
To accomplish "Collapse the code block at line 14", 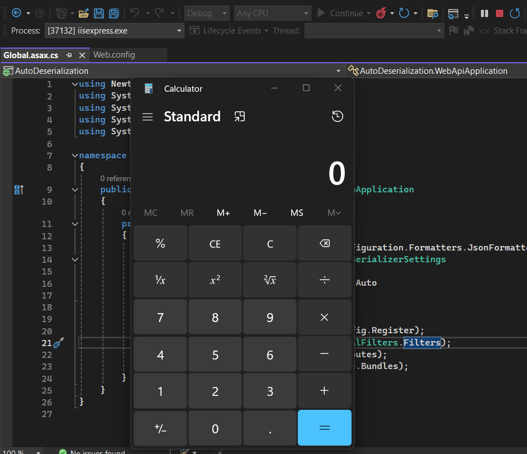I will point(75,259).
